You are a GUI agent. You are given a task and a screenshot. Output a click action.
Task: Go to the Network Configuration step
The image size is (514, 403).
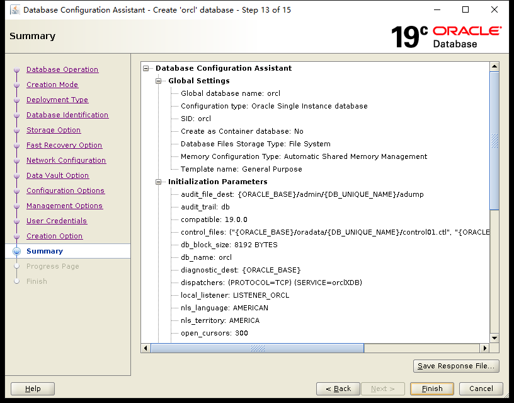[66, 160]
